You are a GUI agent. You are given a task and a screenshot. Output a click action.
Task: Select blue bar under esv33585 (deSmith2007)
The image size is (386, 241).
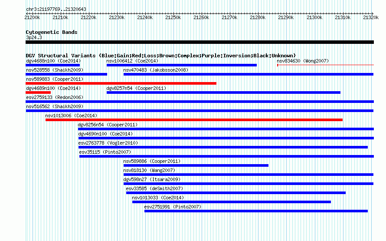(x=236, y=193)
